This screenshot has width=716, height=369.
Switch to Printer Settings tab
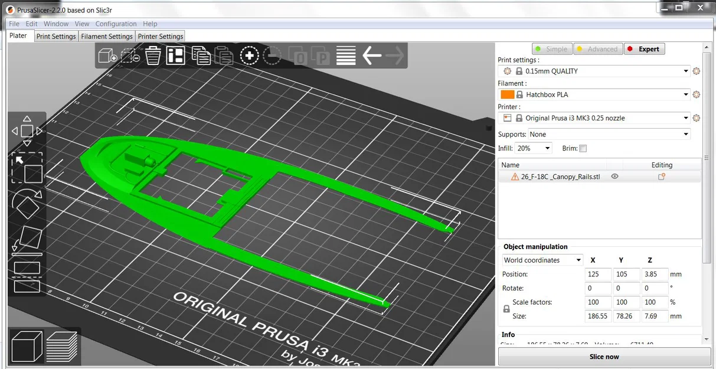[x=161, y=37]
